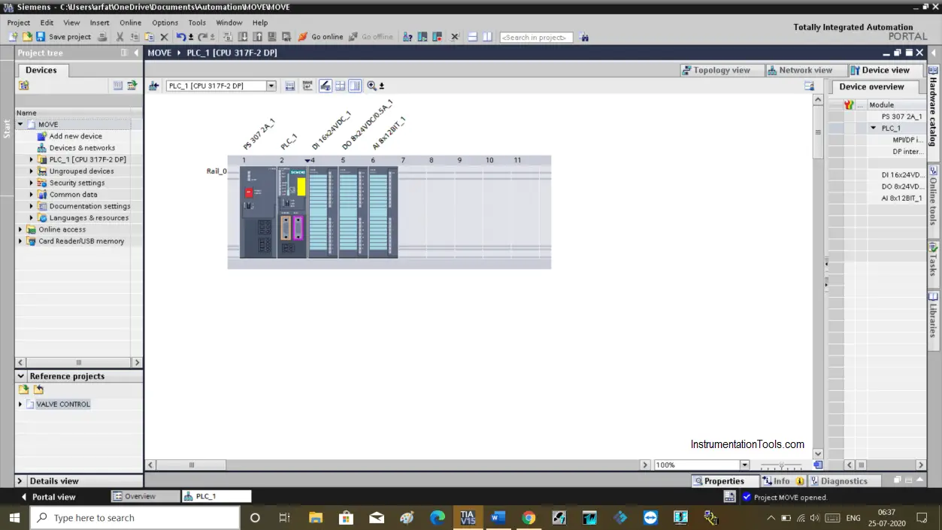942x530 pixels.
Task: Click the Search in project field
Action: point(536,37)
